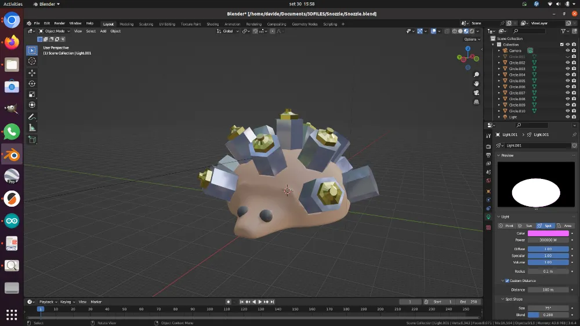Image resolution: width=580 pixels, height=326 pixels.
Task: Open Blender from the Ubuntu dock
Action: click(12, 155)
